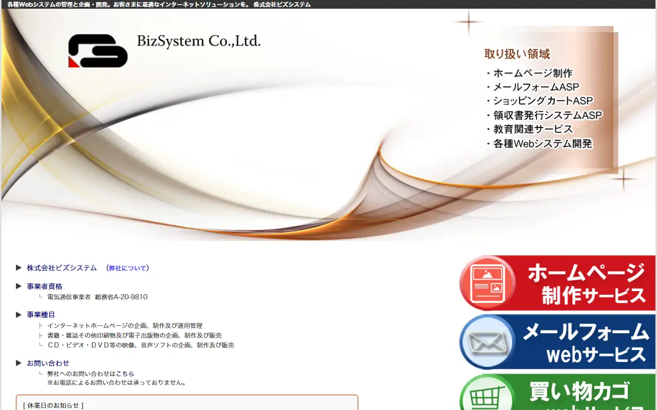Click the [ 休業日のお知らせ ] notice heading
This screenshot has height=410, width=657.
tap(53, 405)
